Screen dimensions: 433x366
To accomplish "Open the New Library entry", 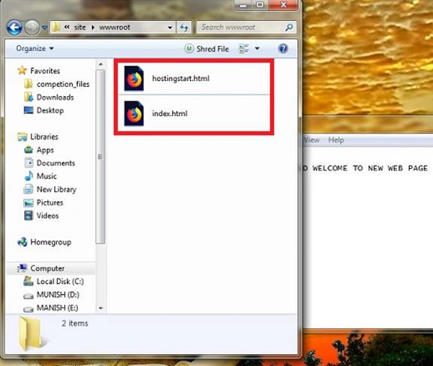I will tap(50, 189).
